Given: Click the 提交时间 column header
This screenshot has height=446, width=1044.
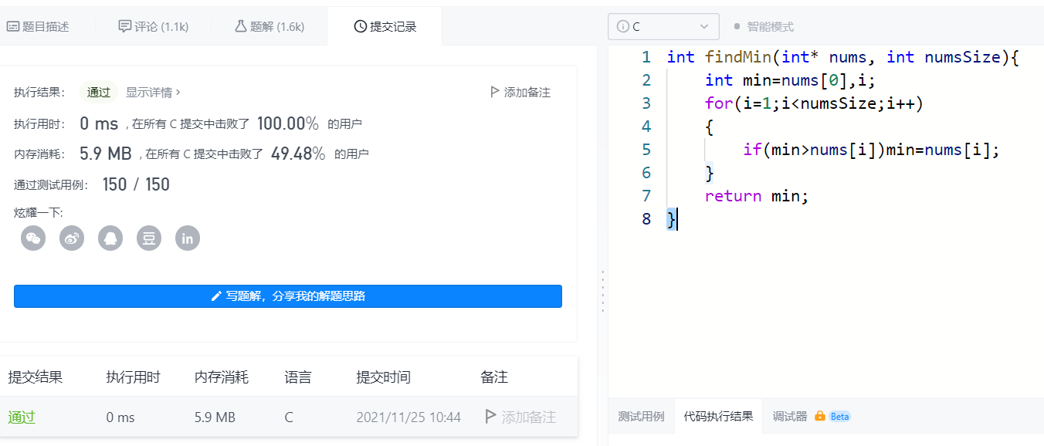Looking at the screenshot, I should point(384,377).
